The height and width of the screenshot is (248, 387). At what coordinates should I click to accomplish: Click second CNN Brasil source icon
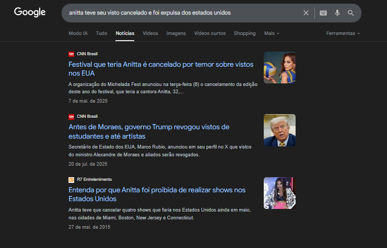(72, 117)
